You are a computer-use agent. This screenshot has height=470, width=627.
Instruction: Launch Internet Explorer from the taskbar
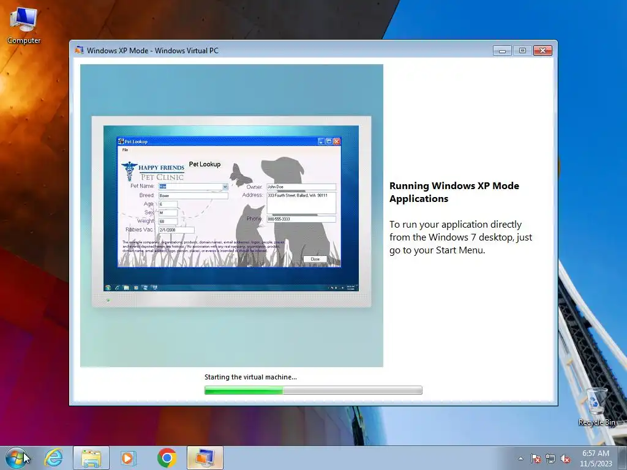click(54, 458)
